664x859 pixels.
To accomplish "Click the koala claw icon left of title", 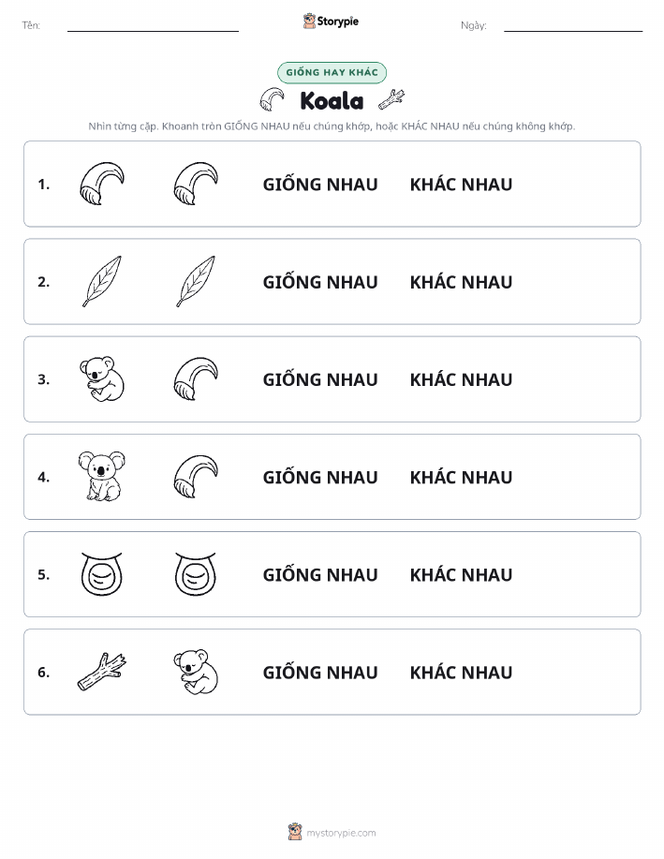I will tap(272, 99).
